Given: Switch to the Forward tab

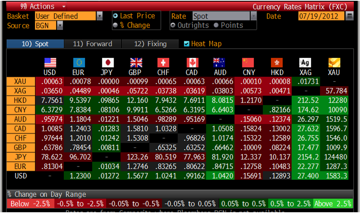Looking at the screenshot, I should point(92,44).
